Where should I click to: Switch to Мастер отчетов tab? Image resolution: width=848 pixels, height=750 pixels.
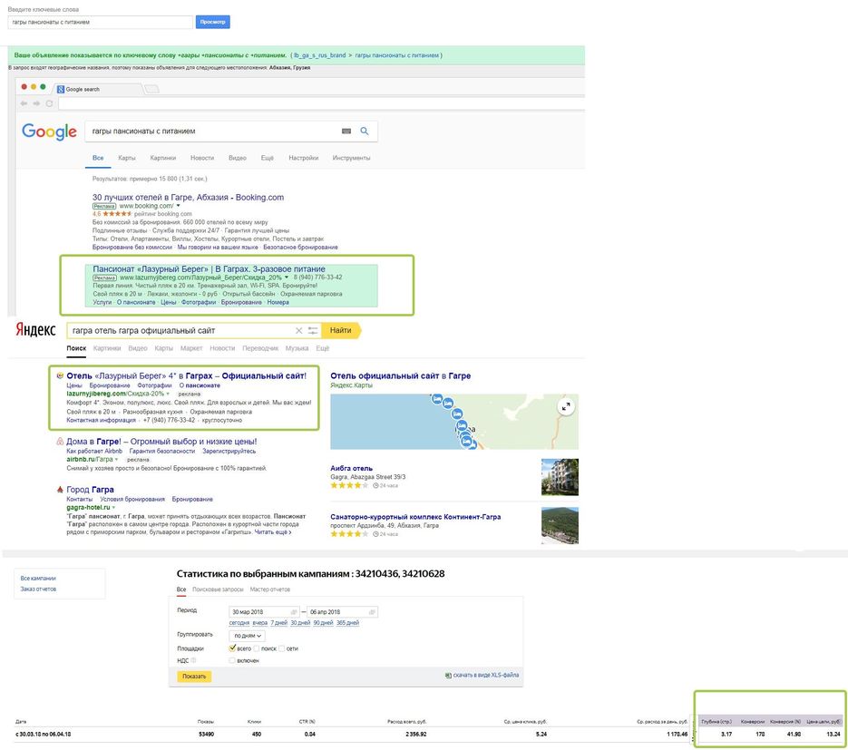tap(270, 589)
